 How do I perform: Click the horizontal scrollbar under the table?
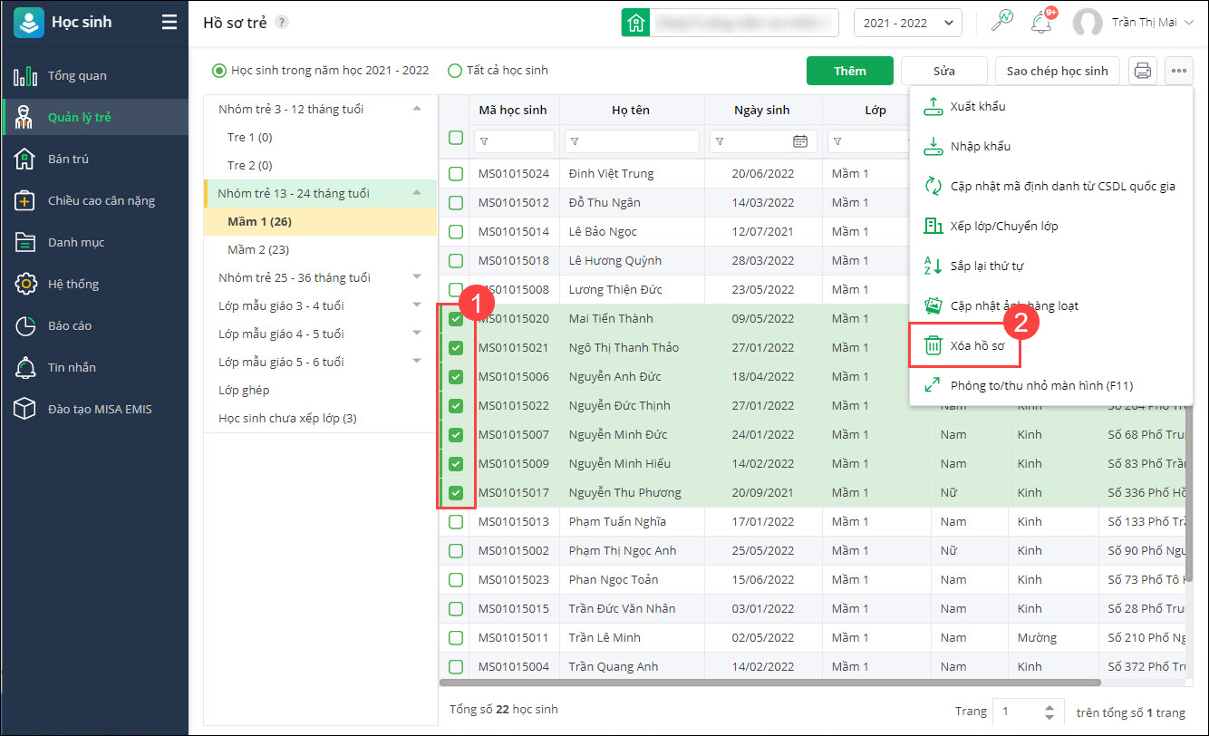770,683
